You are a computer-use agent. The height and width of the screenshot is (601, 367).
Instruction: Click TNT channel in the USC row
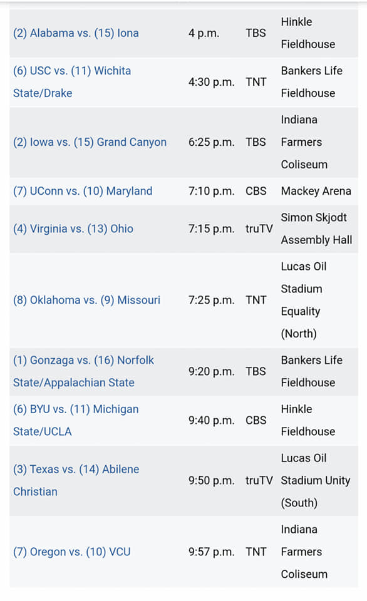[x=256, y=82]
